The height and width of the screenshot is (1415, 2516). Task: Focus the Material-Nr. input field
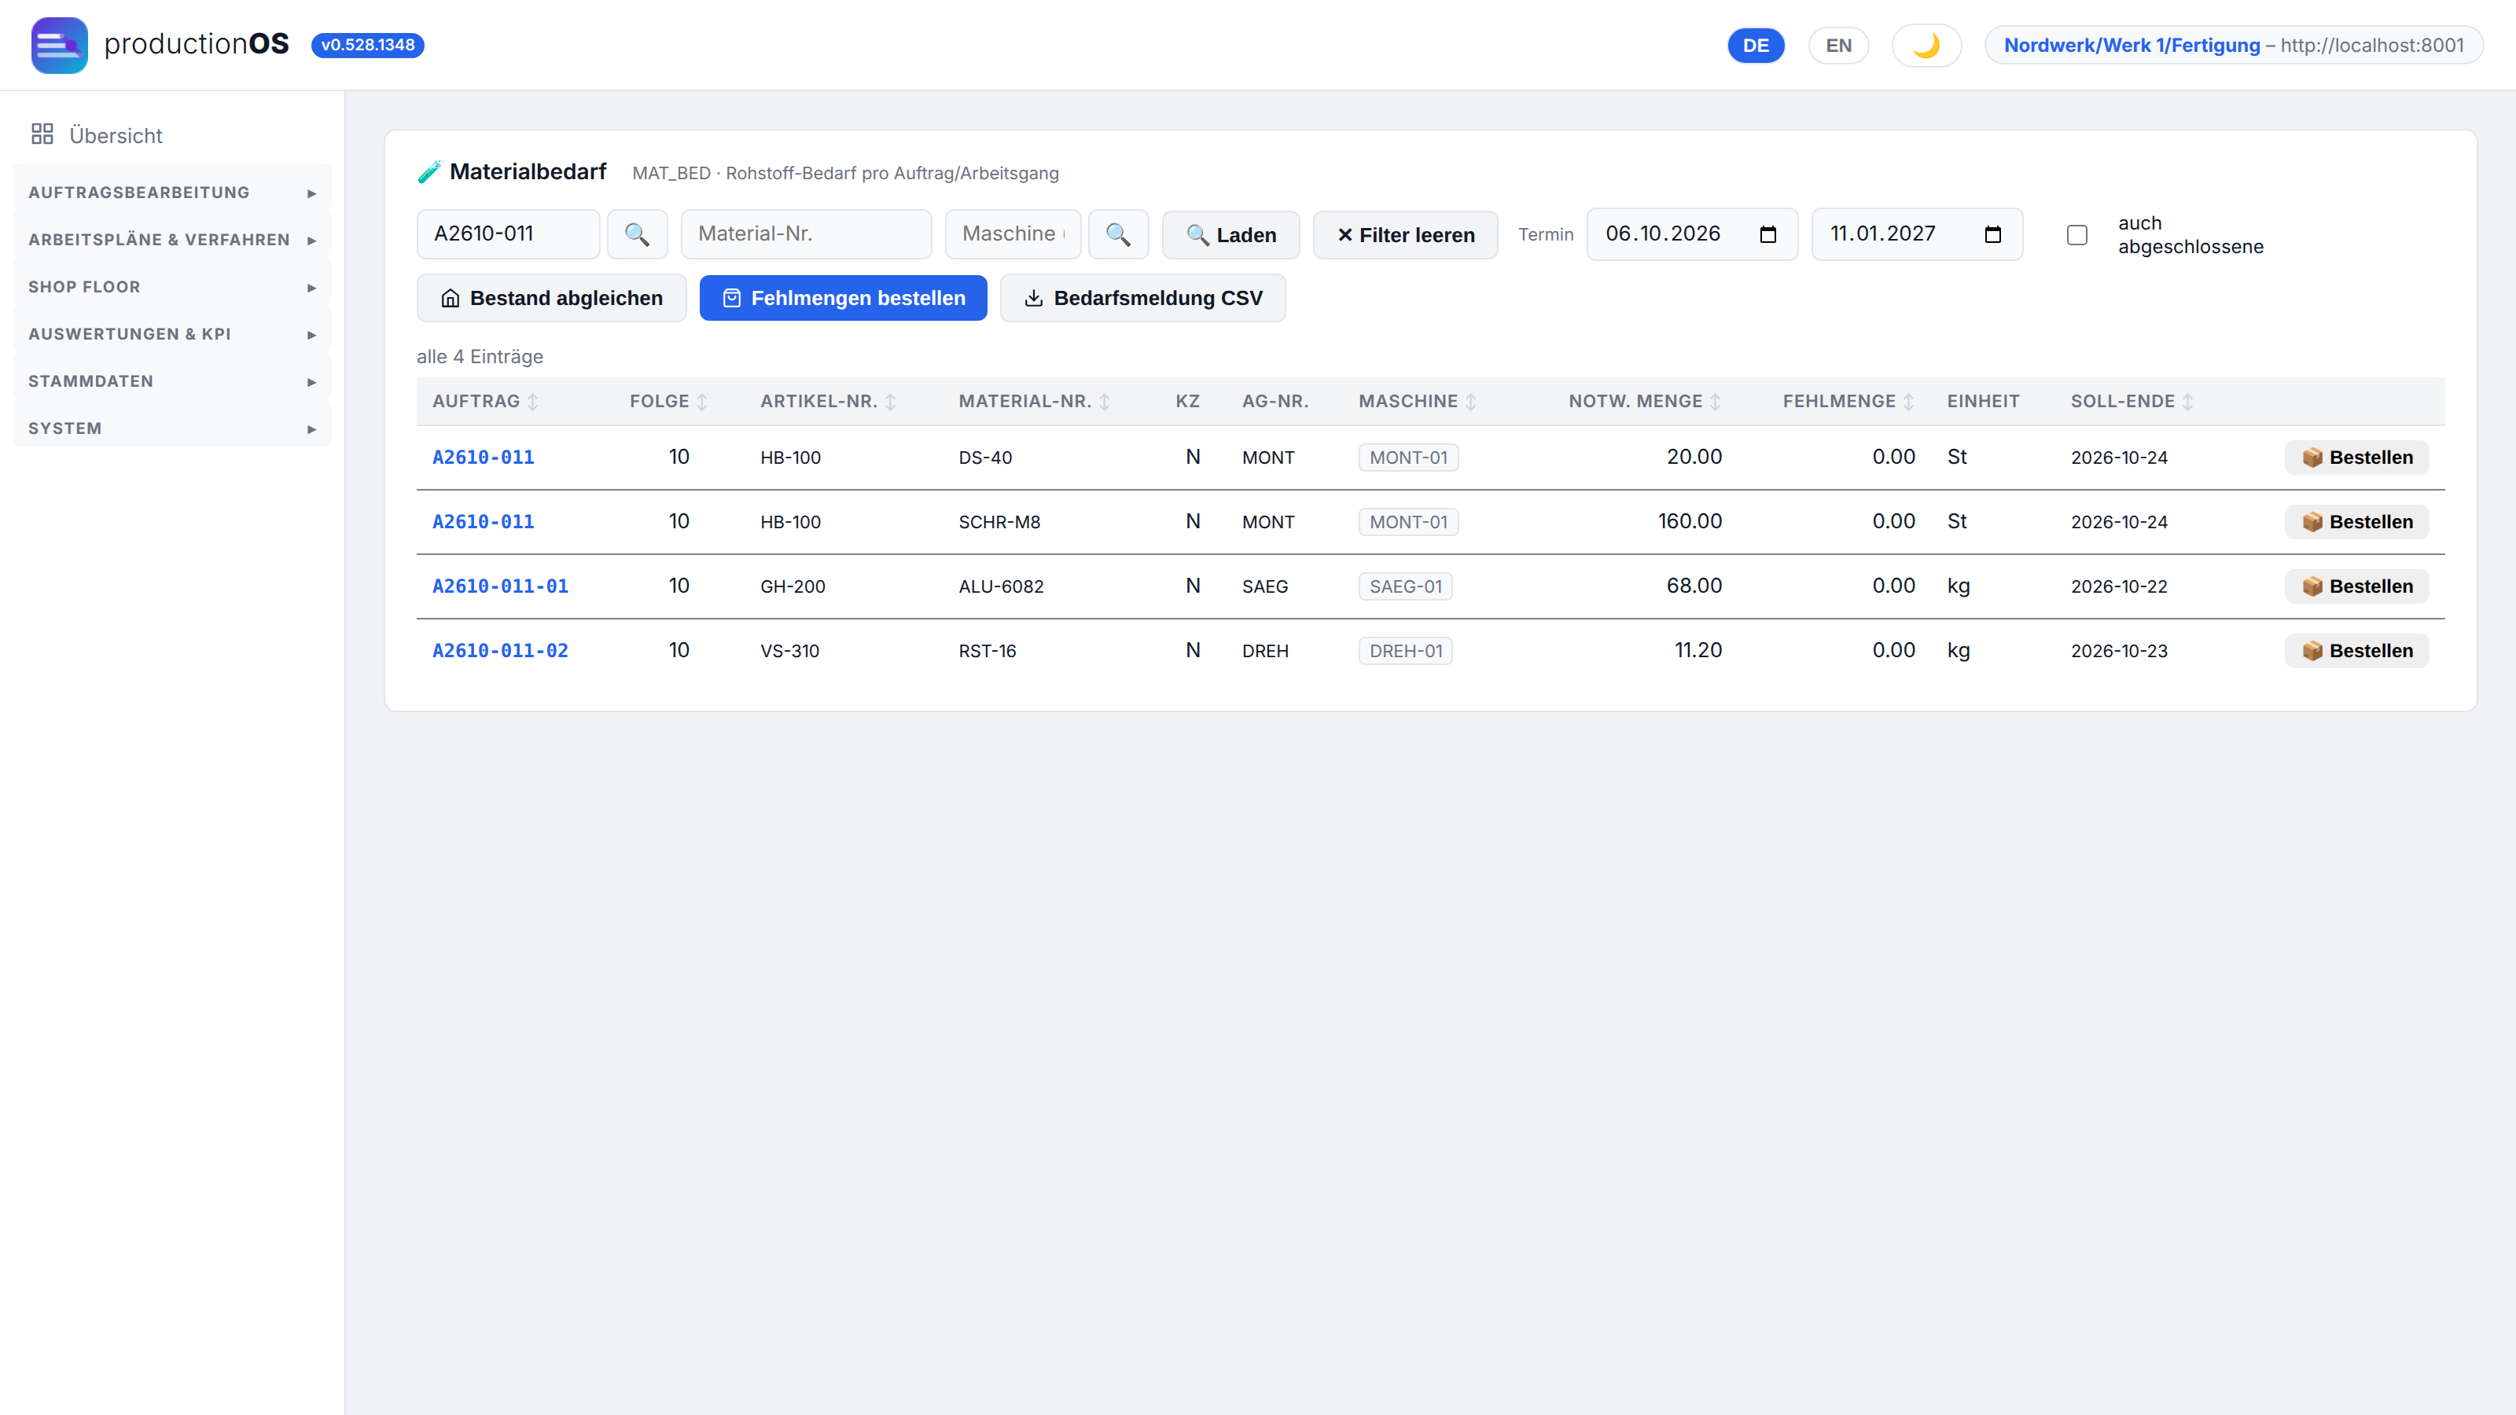(806, 234)
